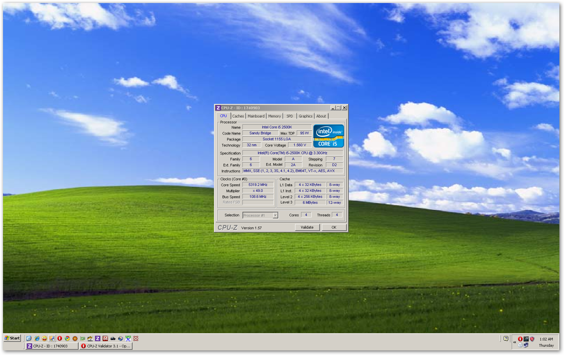Click the specification field with i5-2500K 3.30GHz

pyautogui.click(x=293, y=153)
